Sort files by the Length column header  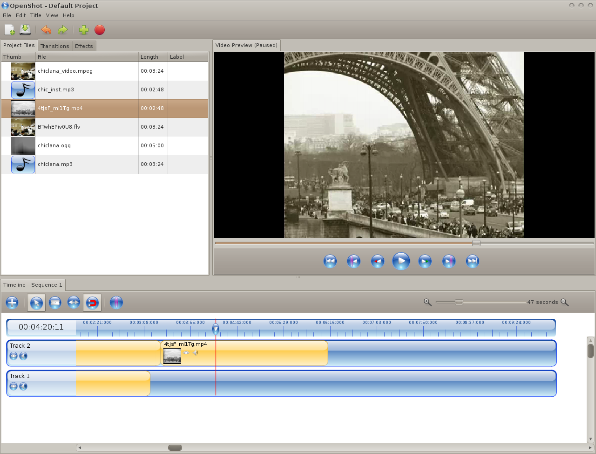[153, 57]
